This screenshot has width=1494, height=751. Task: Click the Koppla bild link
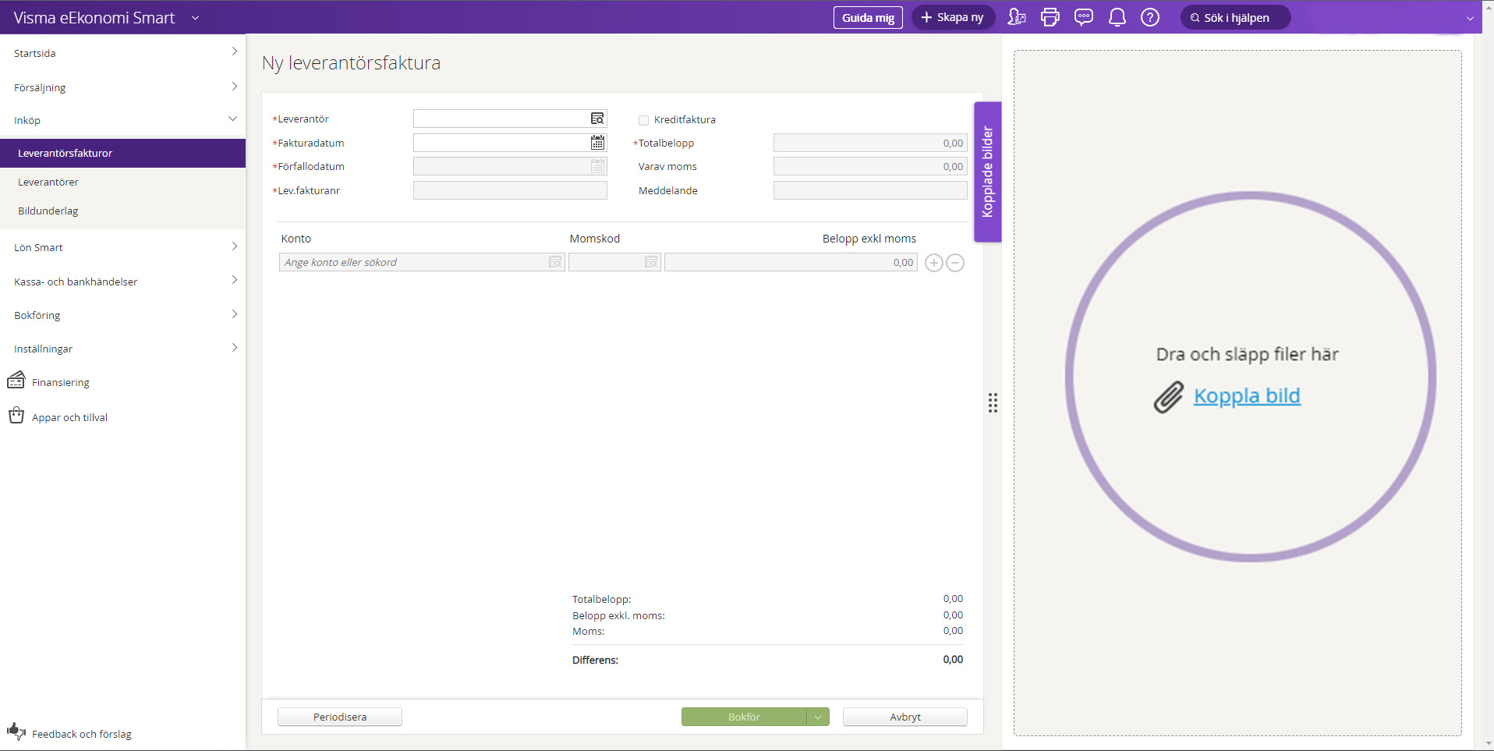[1247, 396]
